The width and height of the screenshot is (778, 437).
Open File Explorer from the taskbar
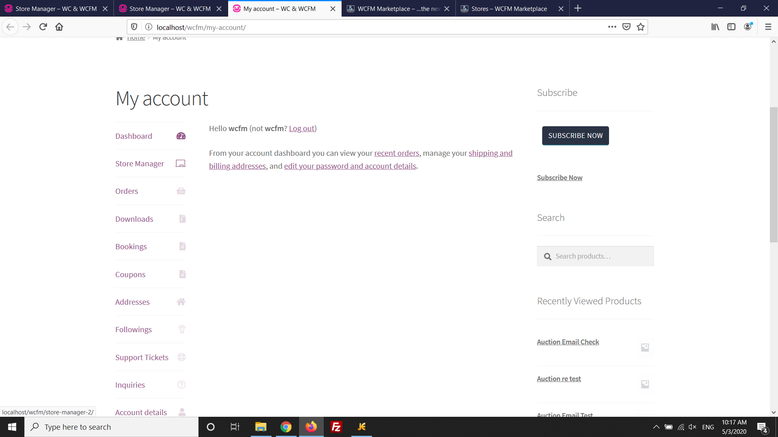click(x=261, y=427)
